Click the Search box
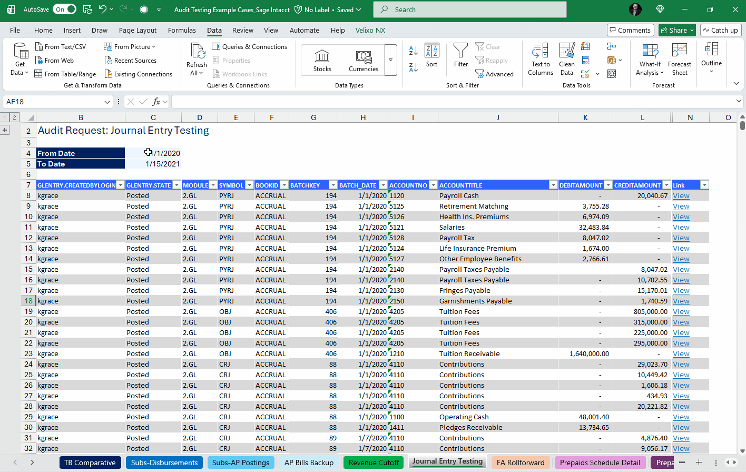Screen dimensions: 746x472 [x=470, y=9]
